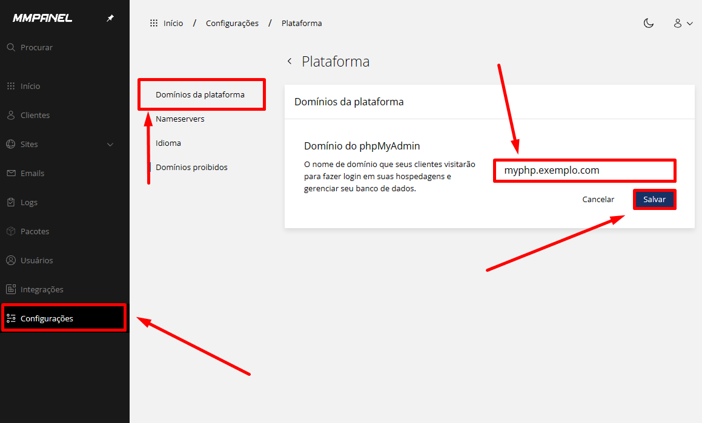Image resolution: width=702 pixels, height=423 pixels.
Task: Switch to the Nameservers tab
Action: [x=180, y=119]
